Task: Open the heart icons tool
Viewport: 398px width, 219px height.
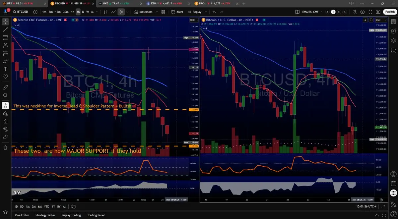Action: (x=5, y=77)
